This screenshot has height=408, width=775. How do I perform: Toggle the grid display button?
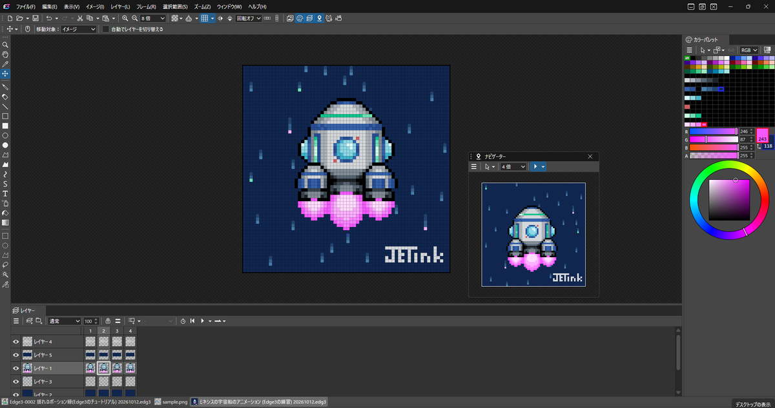pos(204,18)
